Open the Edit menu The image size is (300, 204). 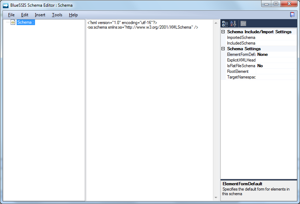(25, 15)
